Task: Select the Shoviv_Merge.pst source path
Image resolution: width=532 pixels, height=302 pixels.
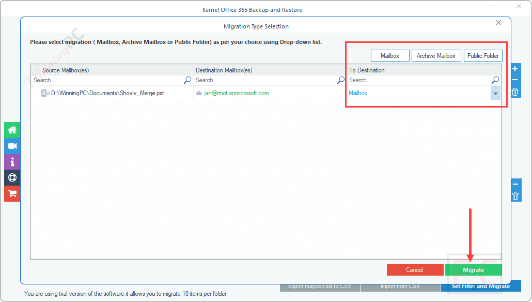Action: pyautogui.click(x=107, y=93)
